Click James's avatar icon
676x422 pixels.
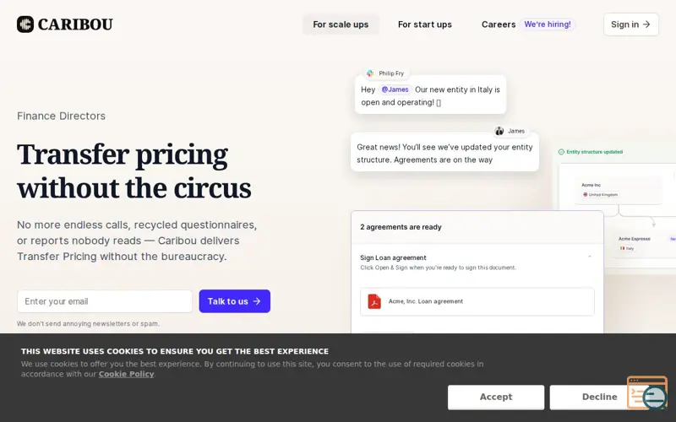point(499,131)
